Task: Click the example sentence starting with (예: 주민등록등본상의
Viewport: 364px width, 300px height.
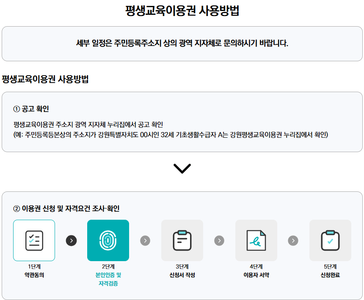Action: tap(171, 135)
